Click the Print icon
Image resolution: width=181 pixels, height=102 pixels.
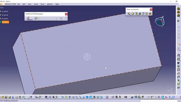coord(9,97)
